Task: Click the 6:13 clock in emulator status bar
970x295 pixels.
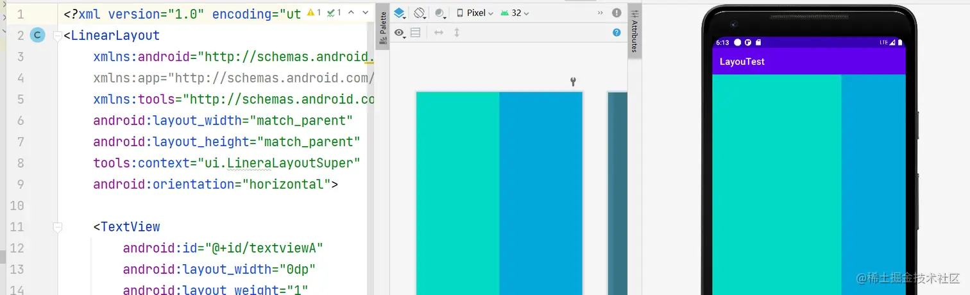Action: click(722, 42)
